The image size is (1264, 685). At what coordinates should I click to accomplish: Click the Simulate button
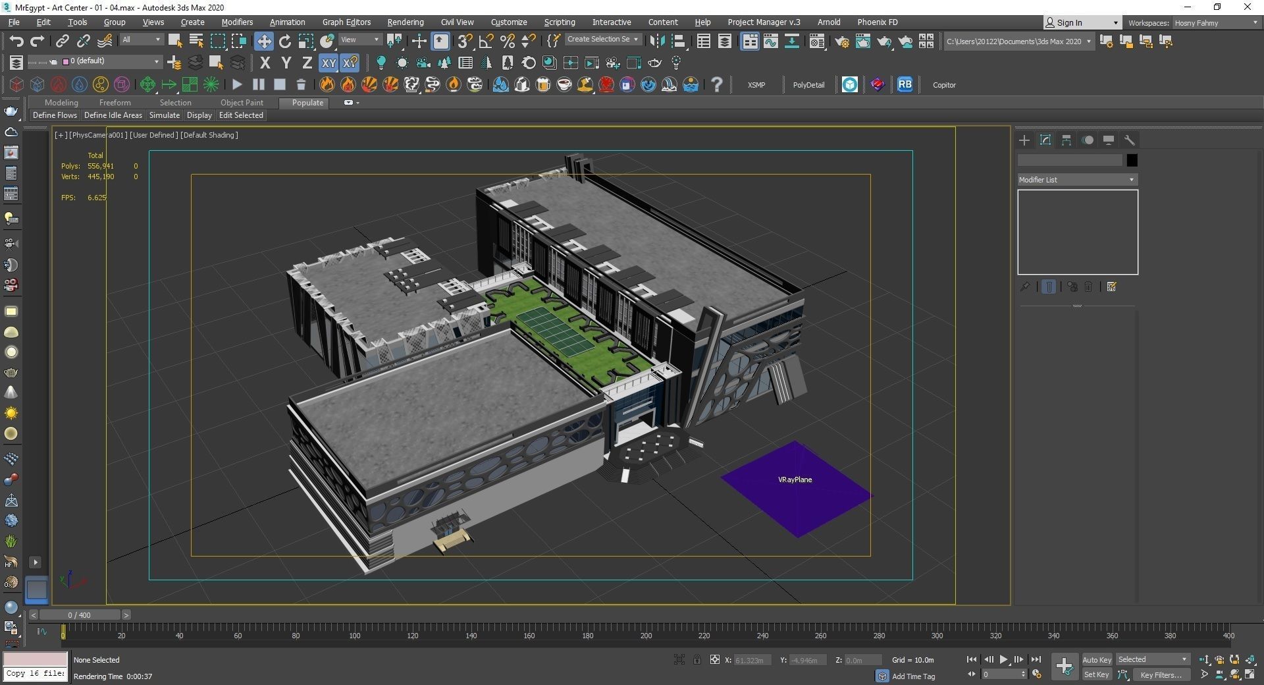point(165,115)
